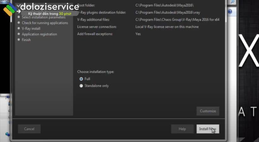The height and width of the screenshot is (142, 259).
Task: Click the V-Ray additional files path
Action: [x=177, y=20]
